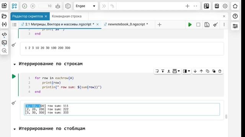Click output line row sum: 333

47,113
